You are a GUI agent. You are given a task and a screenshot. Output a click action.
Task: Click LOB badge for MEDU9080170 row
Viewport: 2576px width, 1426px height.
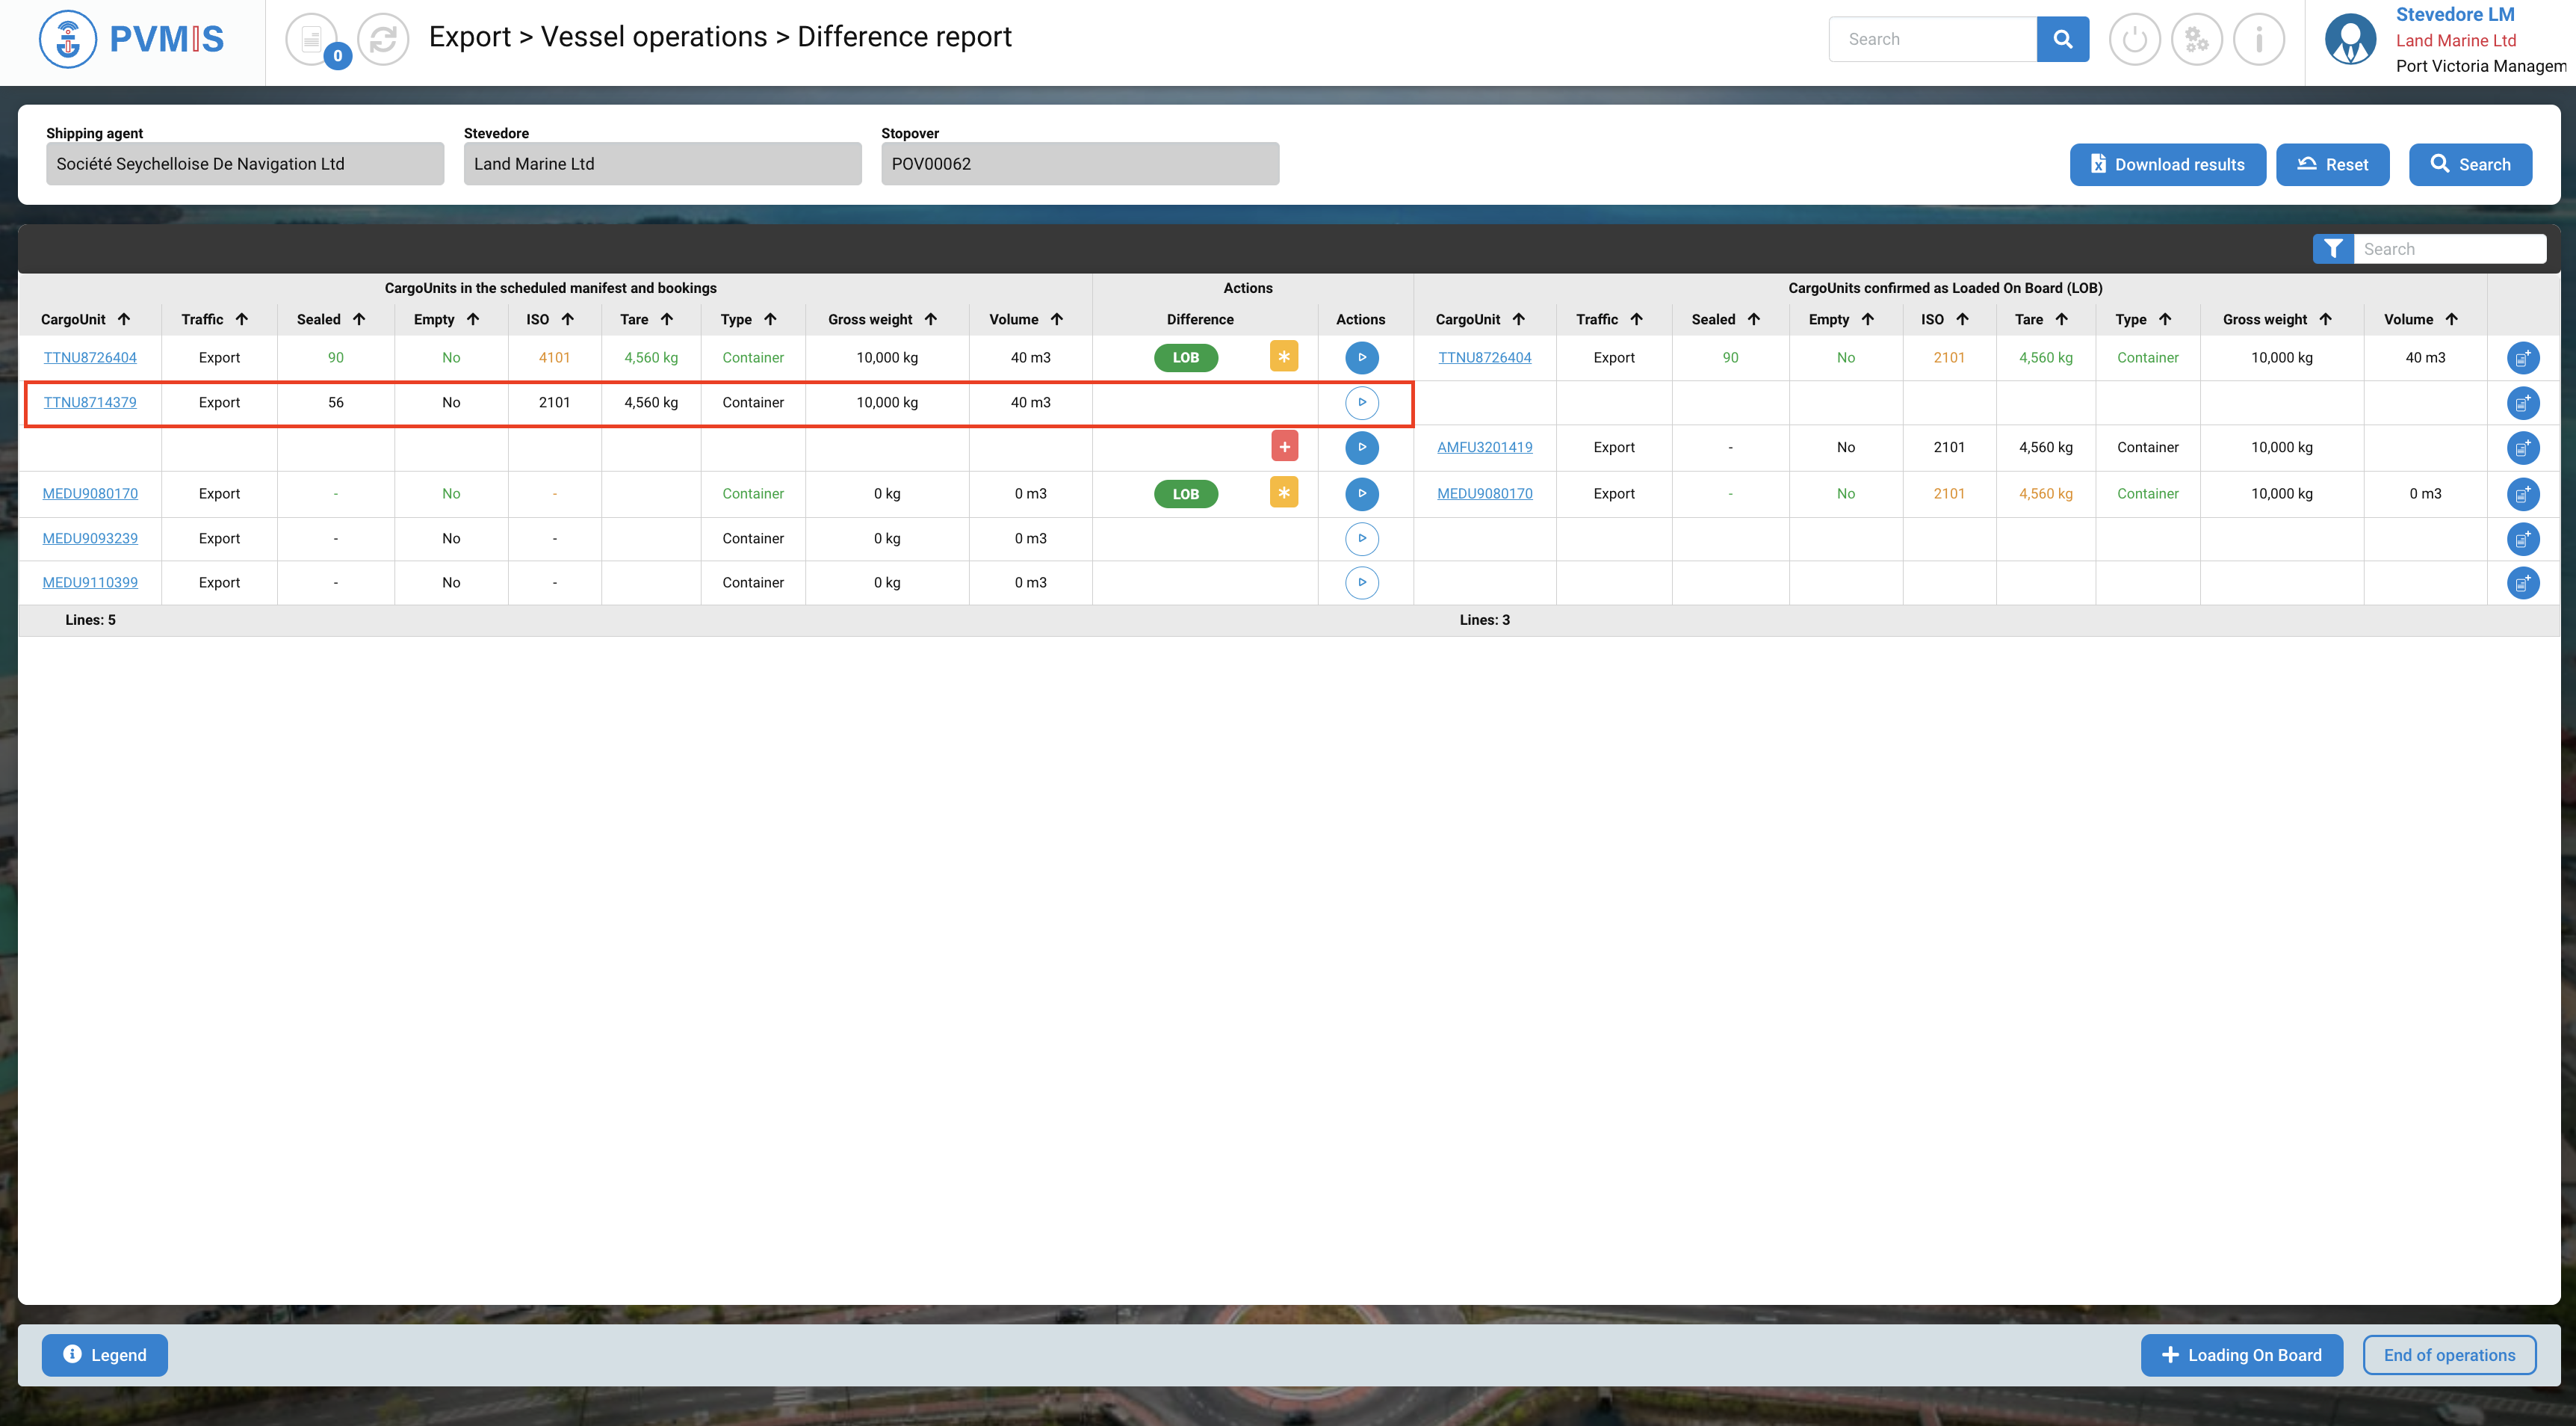pyautogui.click(x=1185, y=493)
